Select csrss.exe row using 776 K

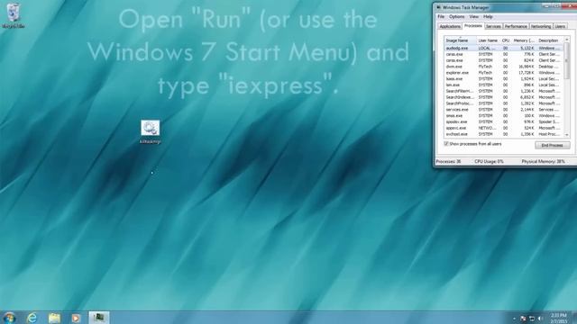pos(504,54)
